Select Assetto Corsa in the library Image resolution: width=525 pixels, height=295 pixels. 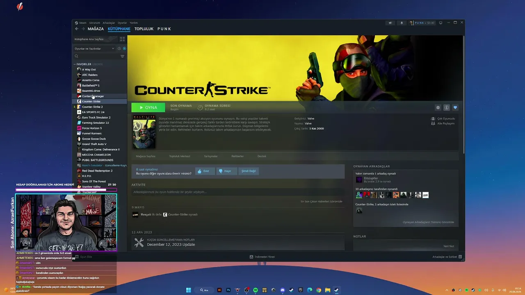point(90,80)
